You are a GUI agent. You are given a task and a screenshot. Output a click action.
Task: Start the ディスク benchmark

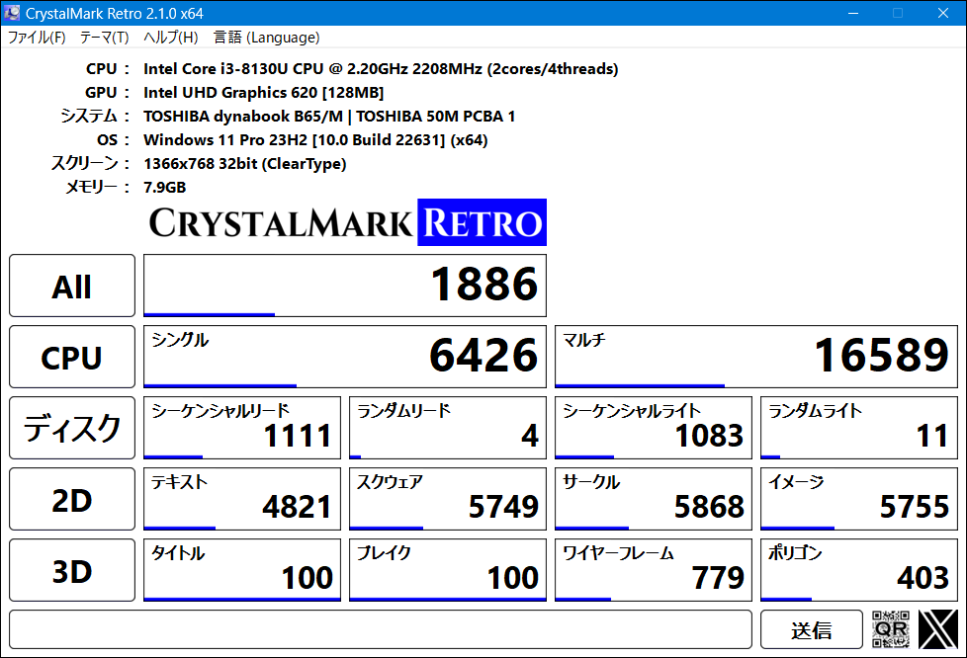[x=72, y=428]
